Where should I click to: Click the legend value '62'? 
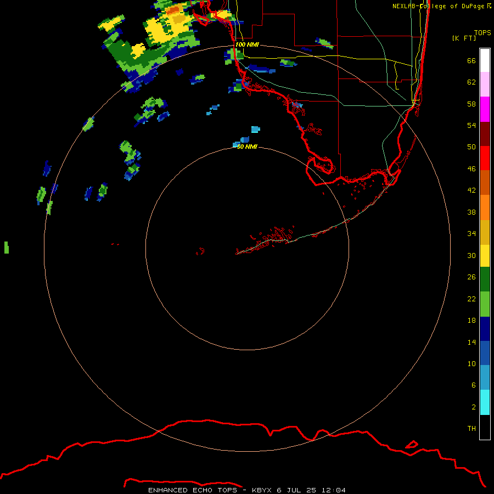[x=471, y=82]
